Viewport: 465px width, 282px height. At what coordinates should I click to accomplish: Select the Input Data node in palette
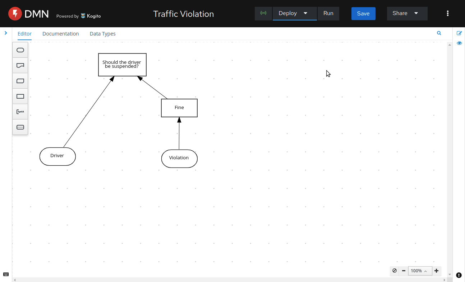pos(20,50)
